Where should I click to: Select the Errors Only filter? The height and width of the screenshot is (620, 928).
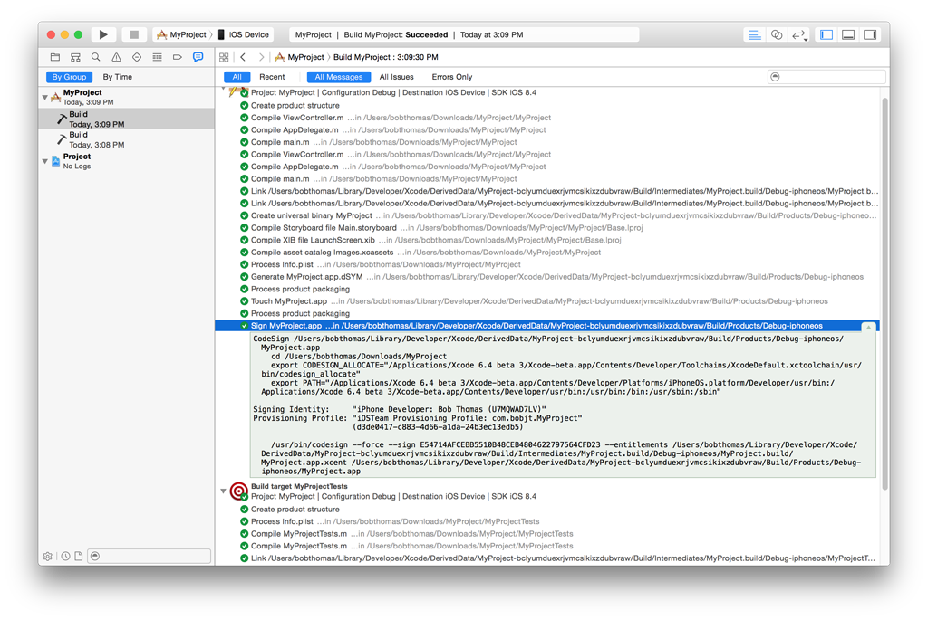click(451, 77)
